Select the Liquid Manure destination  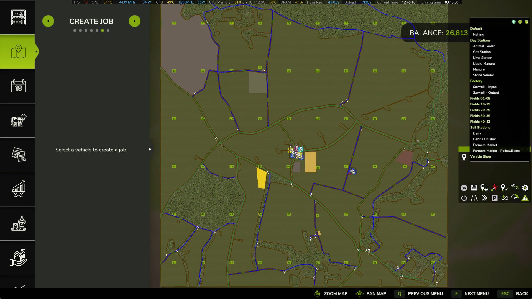point(484,63)
